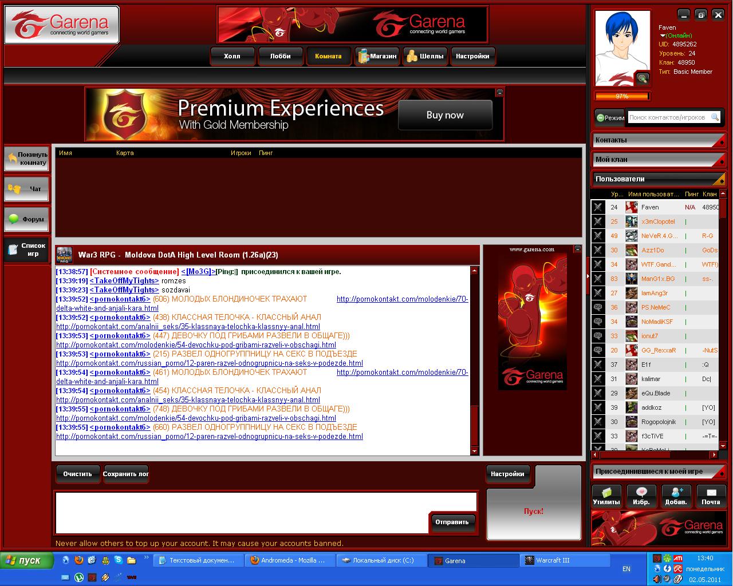Expand Присоединившиеся к моей игре panel
The width and height of the screenshot is (733, 586).
[x=659, y=472]
